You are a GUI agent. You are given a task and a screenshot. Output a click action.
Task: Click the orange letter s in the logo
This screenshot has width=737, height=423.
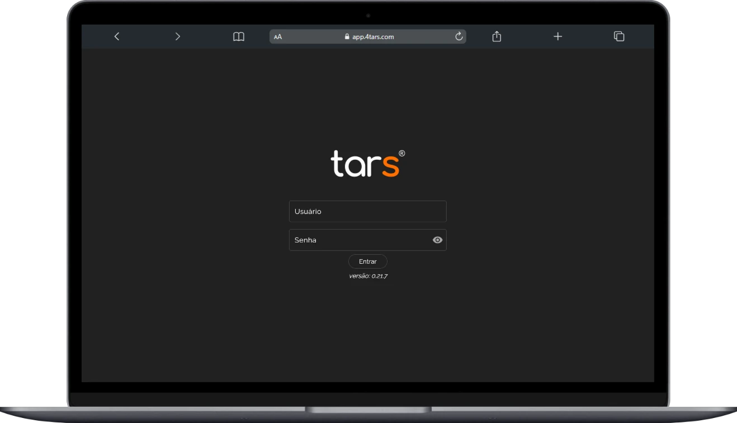click(x=390, y=166)
